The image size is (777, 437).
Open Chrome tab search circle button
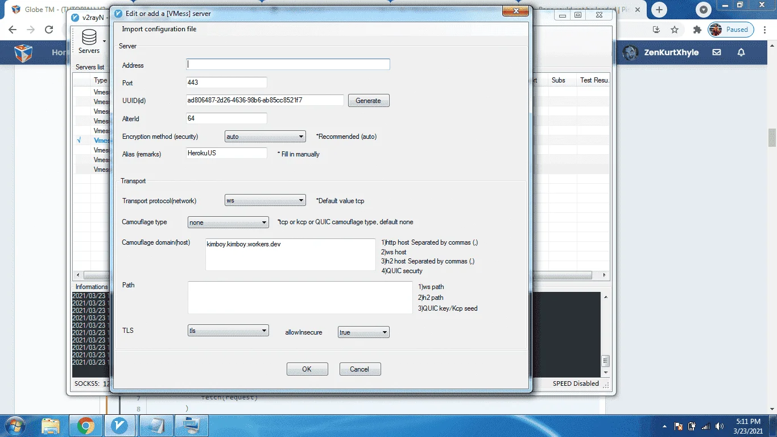click(704, 10)
